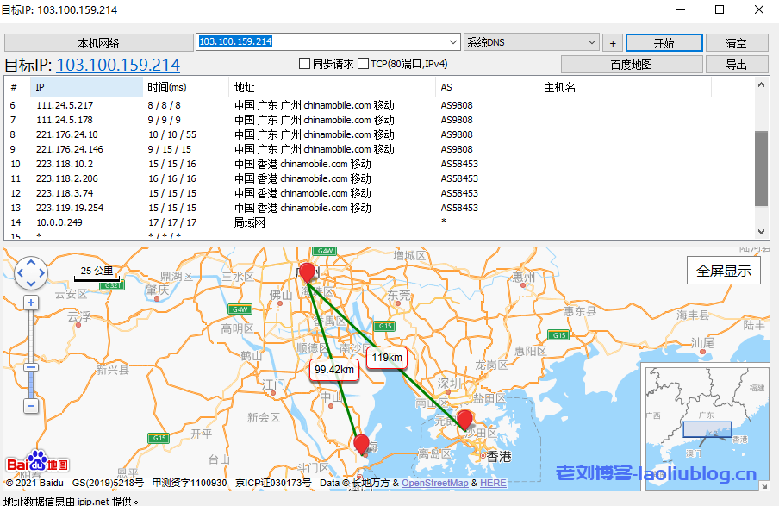Viewport: 779px width, 506px height.
Task: Open the 系统DNS dropdown list
Action: coord(591,42)
